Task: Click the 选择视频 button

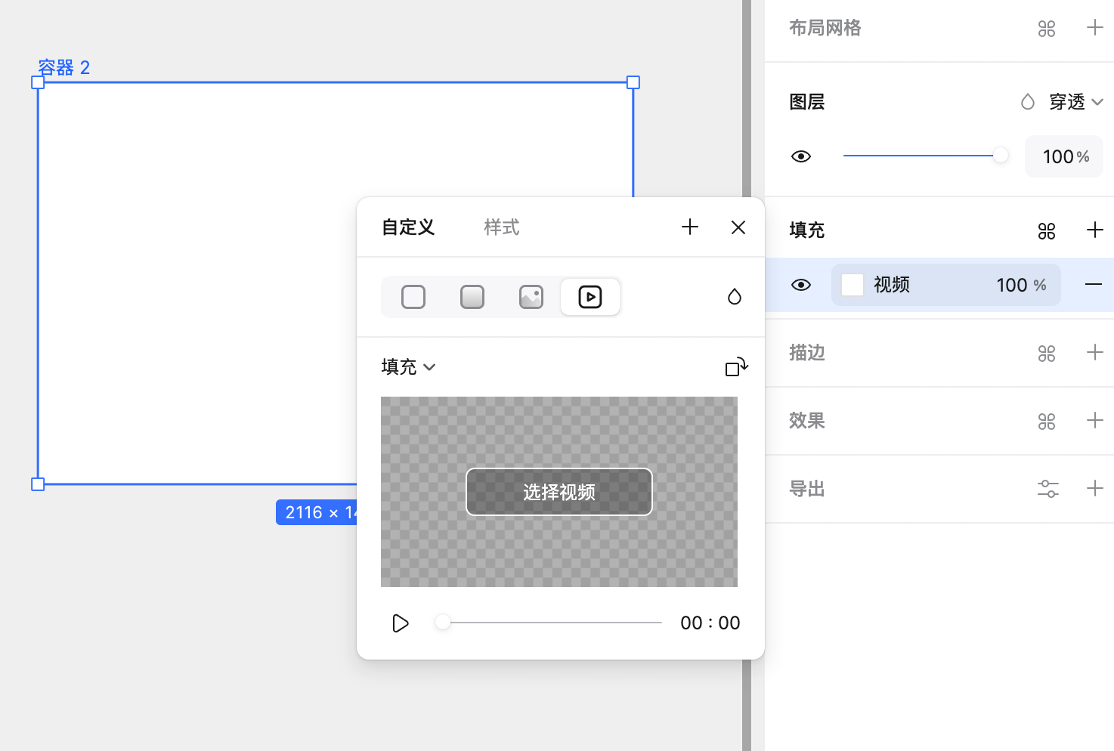Action: pos(559,492)
